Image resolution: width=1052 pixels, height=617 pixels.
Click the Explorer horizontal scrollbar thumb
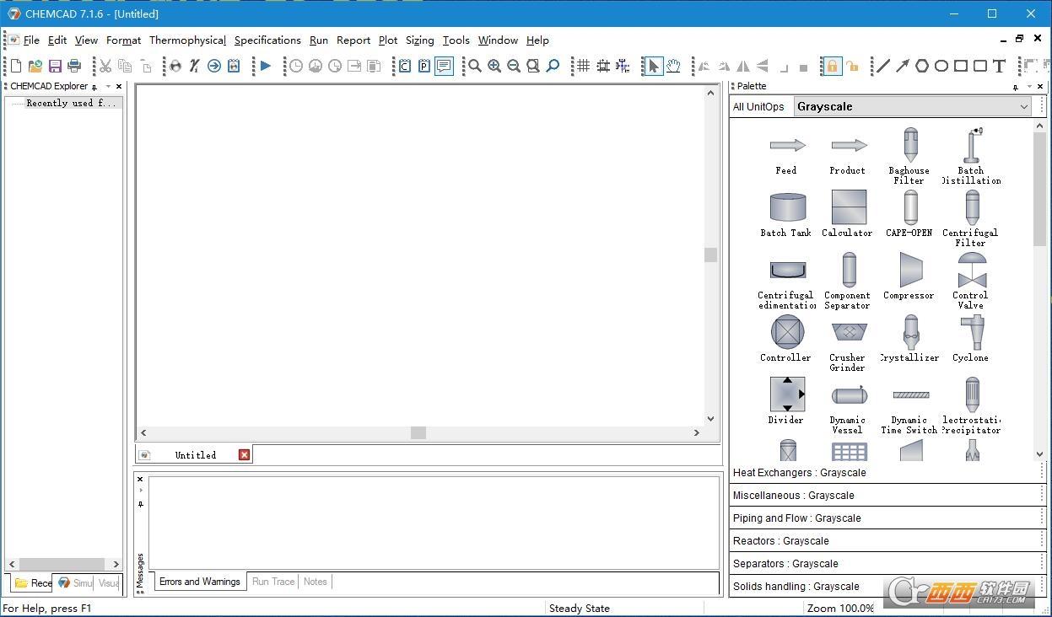62,564
